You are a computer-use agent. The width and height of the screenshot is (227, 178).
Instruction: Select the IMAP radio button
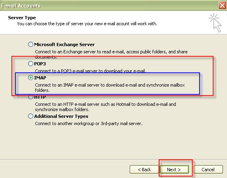click(30, 78)
